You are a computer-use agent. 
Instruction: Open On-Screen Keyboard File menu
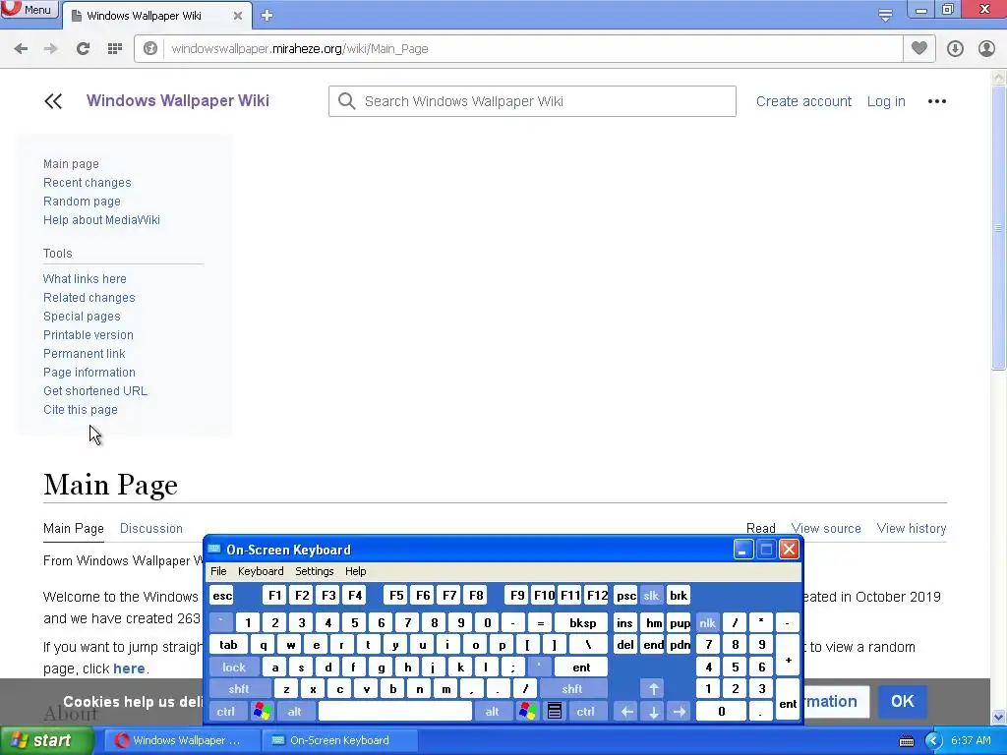coord(218,571)
